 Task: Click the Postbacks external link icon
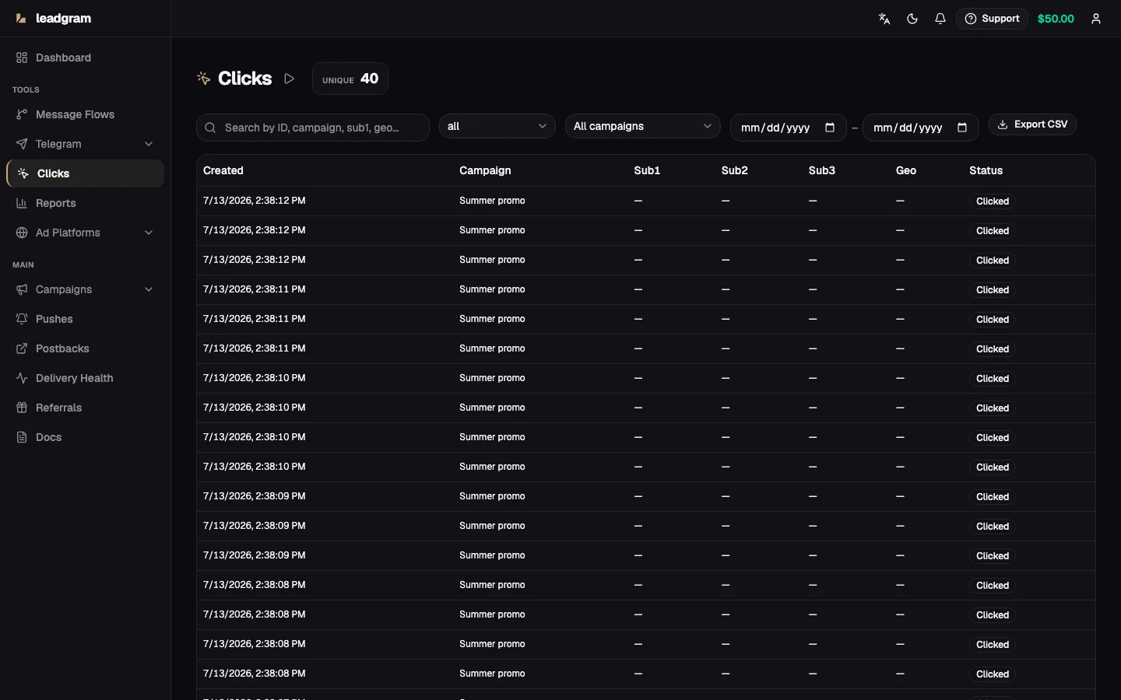(22, 348)
